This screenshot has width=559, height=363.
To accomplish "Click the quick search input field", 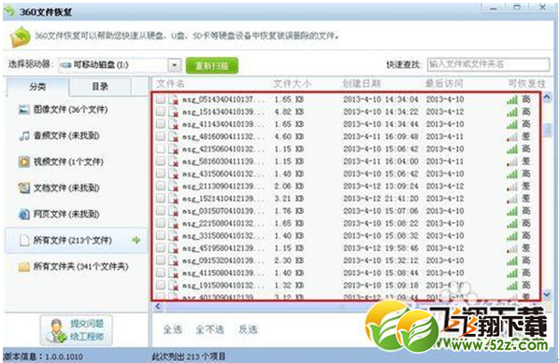I will point(488,64).
